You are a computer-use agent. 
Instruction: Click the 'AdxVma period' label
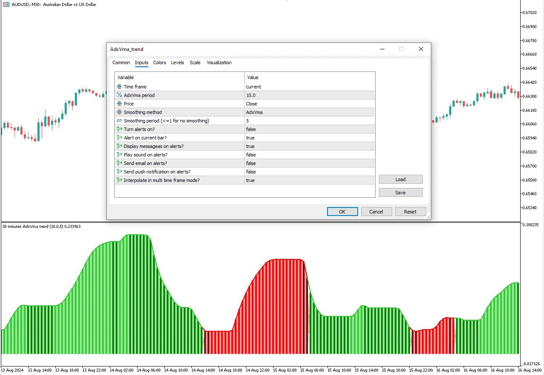[139, 95]
